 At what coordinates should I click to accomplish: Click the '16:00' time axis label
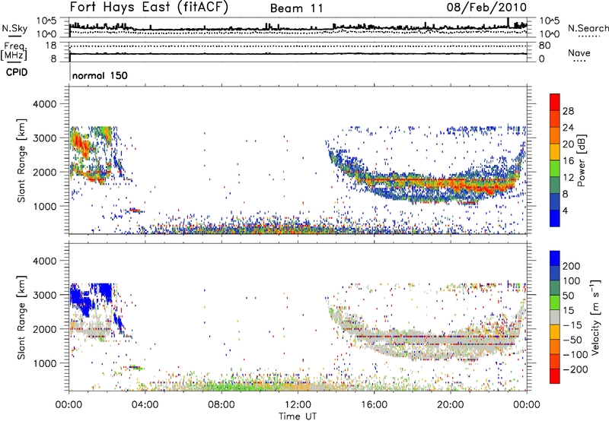click(x=374, y=405)
